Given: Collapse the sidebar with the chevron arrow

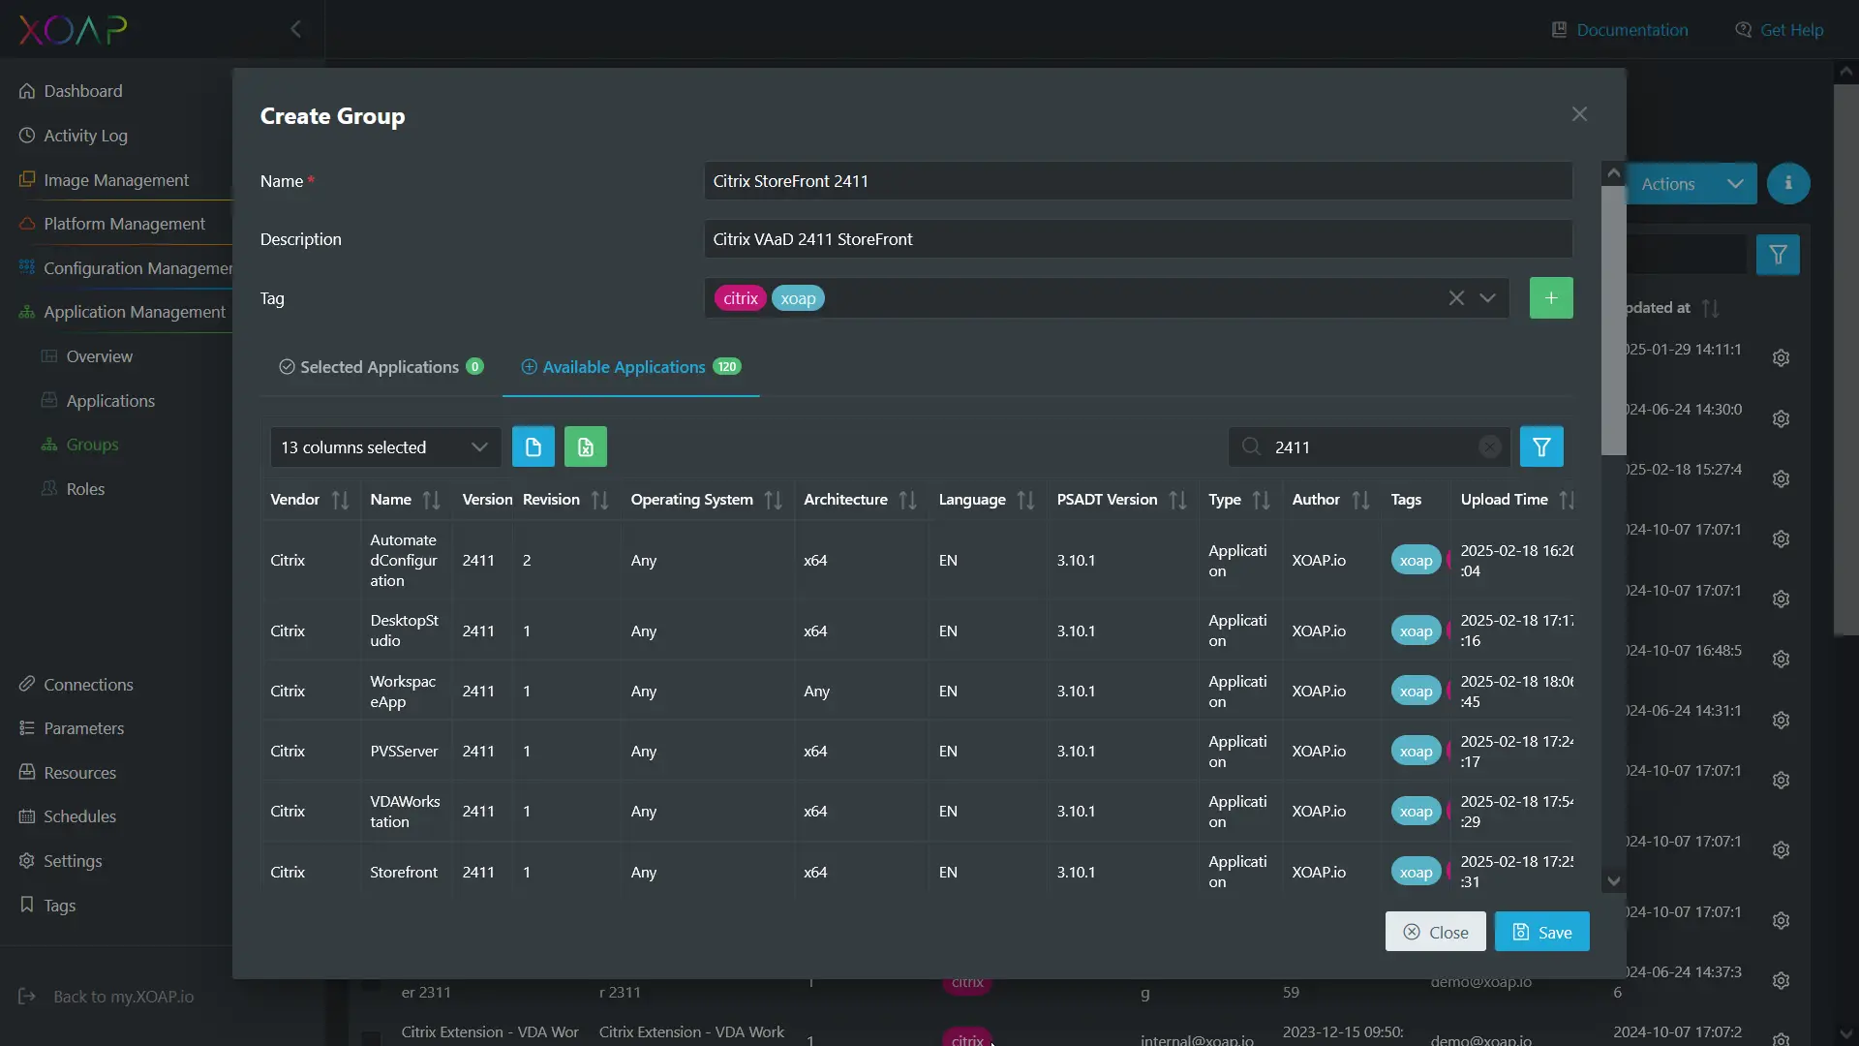Looking at the screenshot, I should click(296, 29).
